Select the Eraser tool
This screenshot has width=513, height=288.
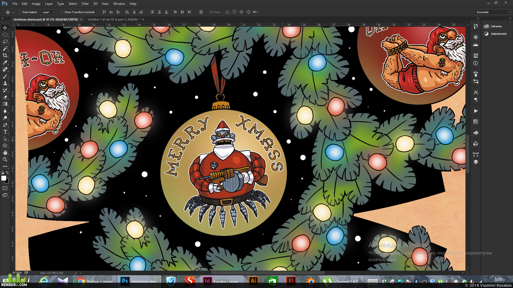pos(5,97)
